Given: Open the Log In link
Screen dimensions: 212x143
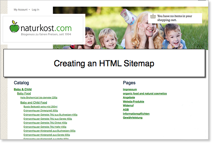Looking at the screenshot, I should click(x=35, y=10).
